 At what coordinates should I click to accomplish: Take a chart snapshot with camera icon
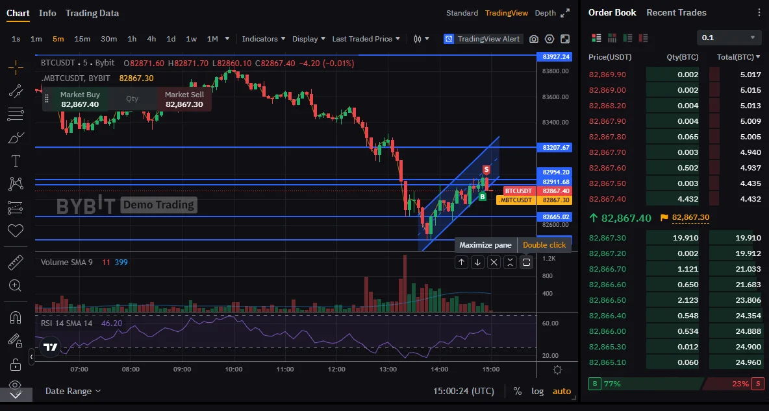click(x=534, y=39)
